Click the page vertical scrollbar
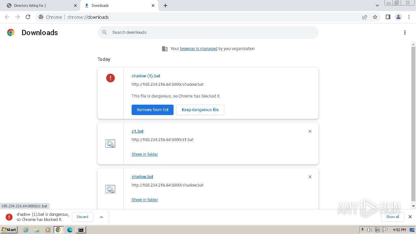Screen dimensions: 416x234 [413, 123]
